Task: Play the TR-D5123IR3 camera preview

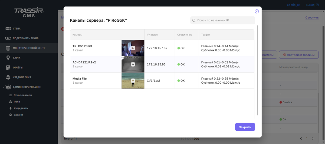Action: point(133,48)
